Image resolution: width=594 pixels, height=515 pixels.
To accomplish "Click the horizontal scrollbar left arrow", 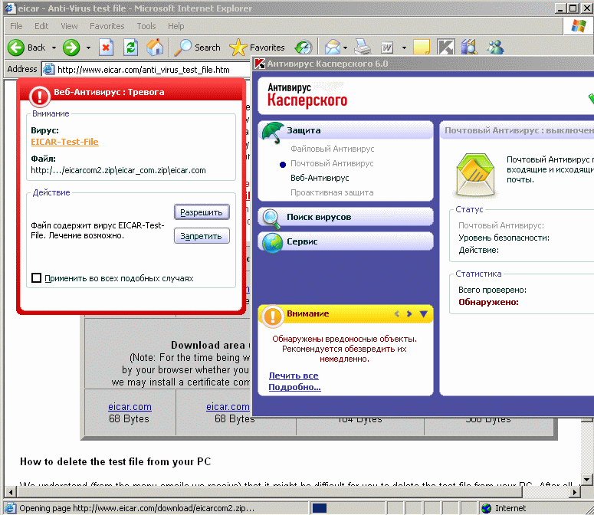I will pyautogui.click(x=11, y=492).
